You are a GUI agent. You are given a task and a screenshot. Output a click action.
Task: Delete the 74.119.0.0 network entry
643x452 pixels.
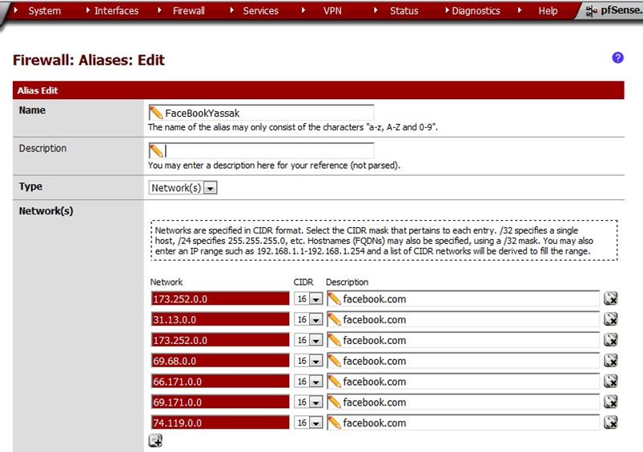tap(611, 422)
